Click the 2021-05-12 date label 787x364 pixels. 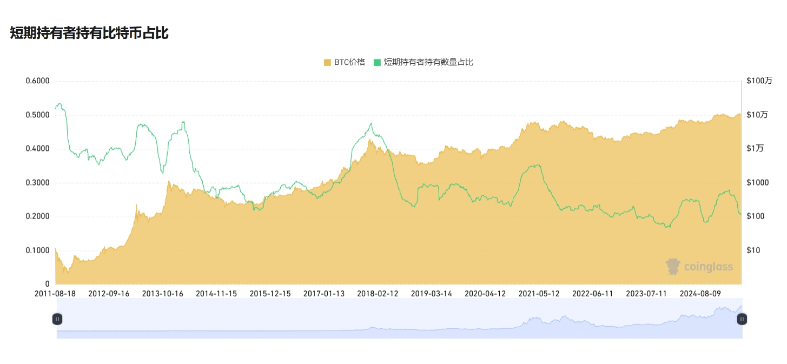[x=539, y=294]
